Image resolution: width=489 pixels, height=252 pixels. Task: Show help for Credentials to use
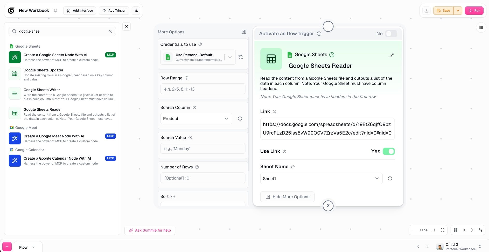(x=200, y=44)
